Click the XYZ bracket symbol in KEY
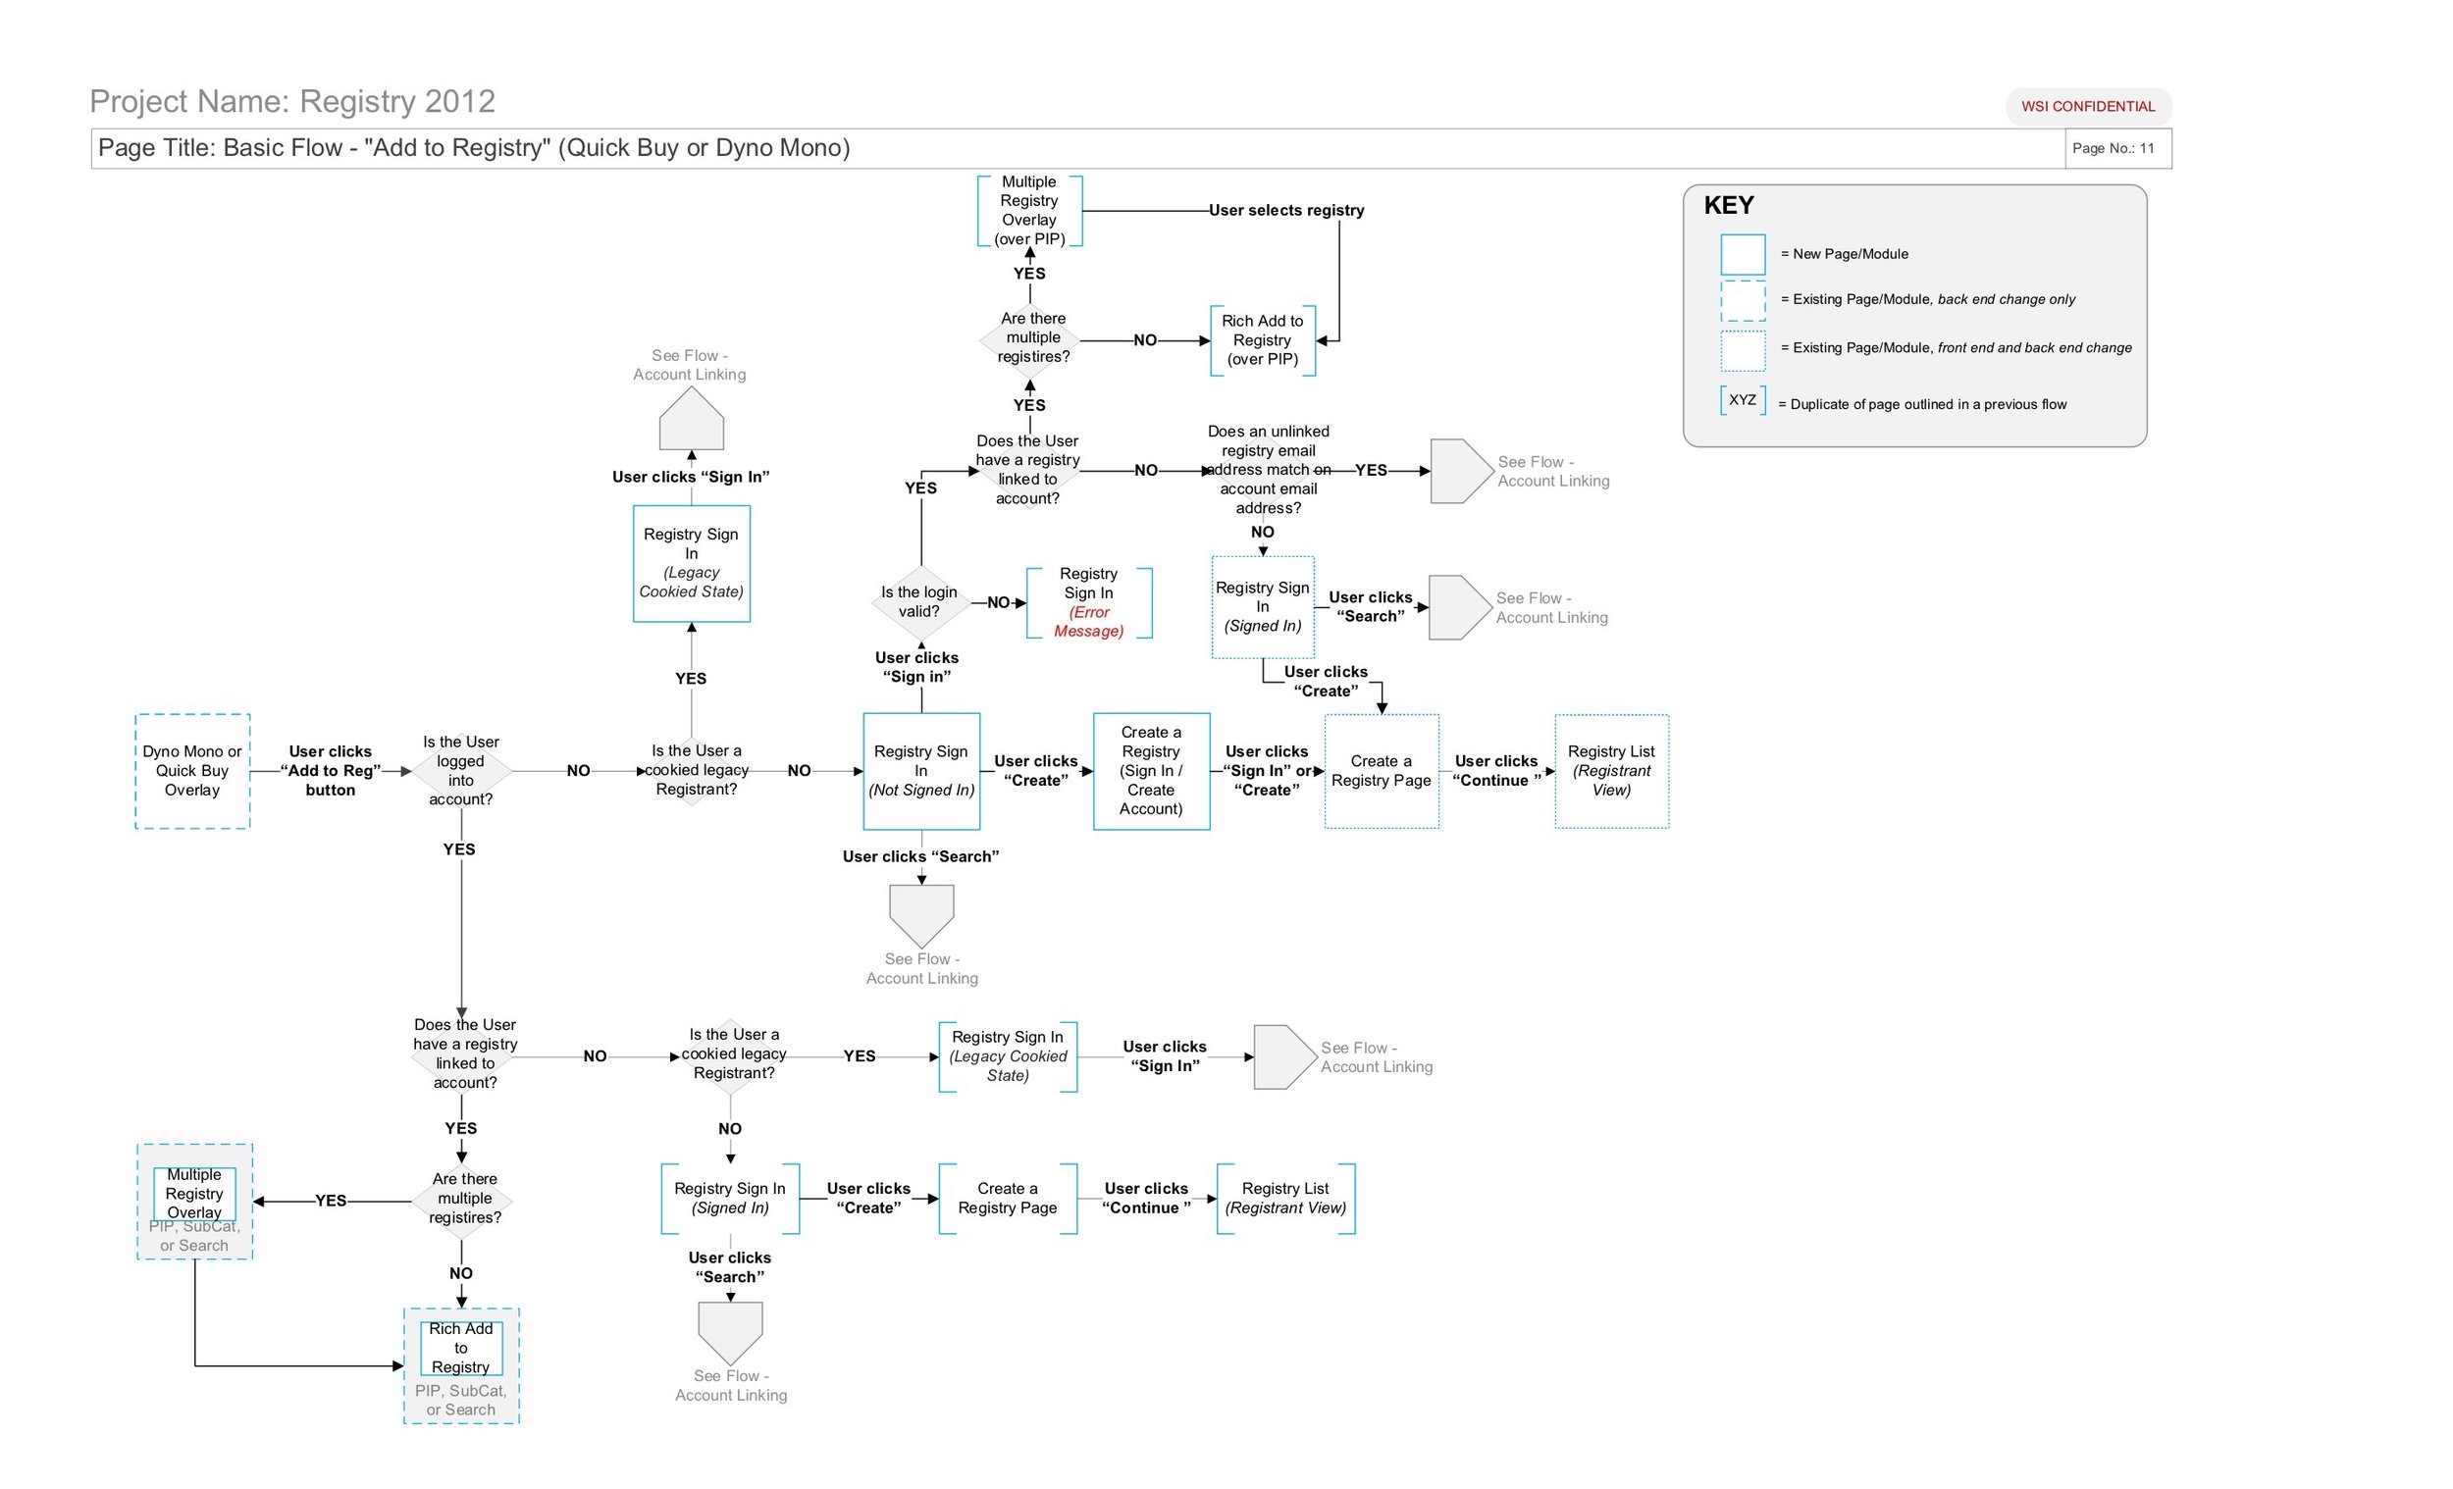Screen dimensions: 2453x1489 click(x=1743, y=400)
